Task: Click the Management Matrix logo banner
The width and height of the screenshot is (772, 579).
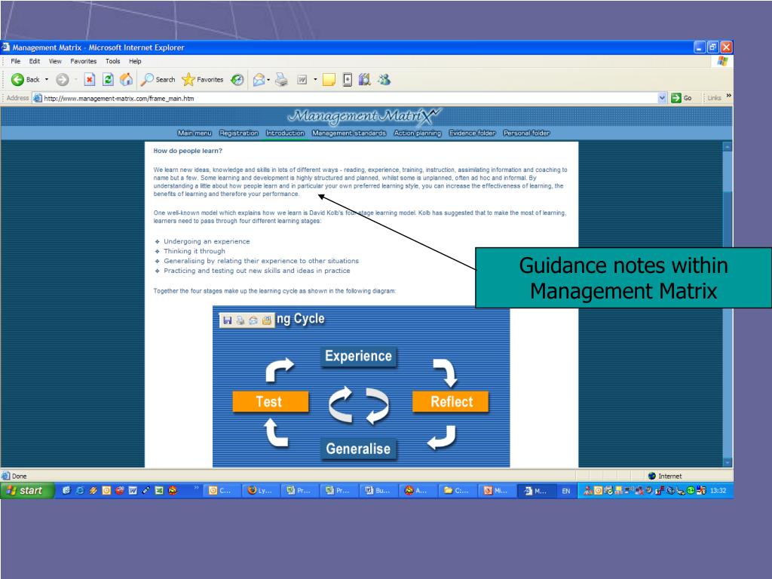Action: (365, 116)
